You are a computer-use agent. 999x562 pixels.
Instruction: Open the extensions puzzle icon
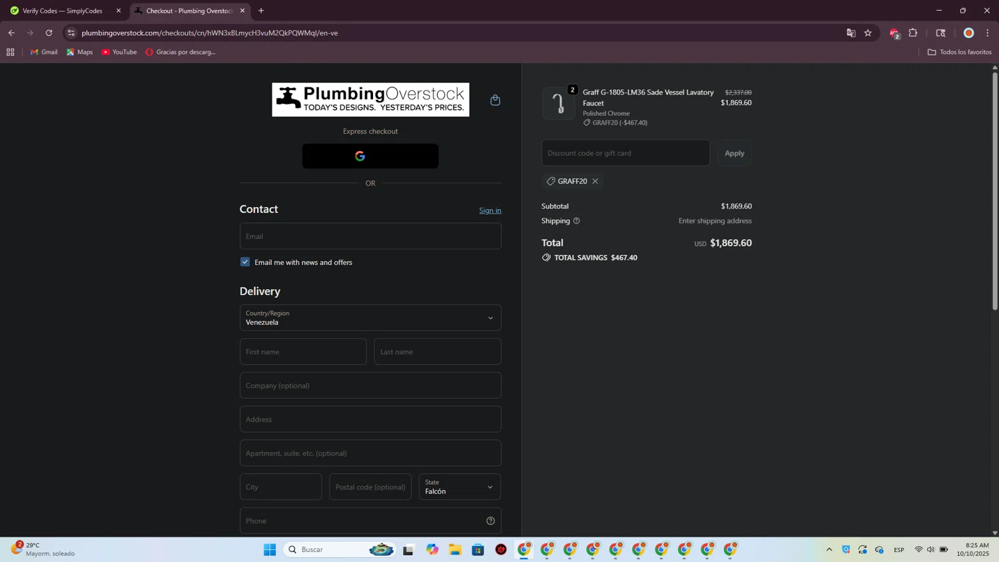coord(913,33)
